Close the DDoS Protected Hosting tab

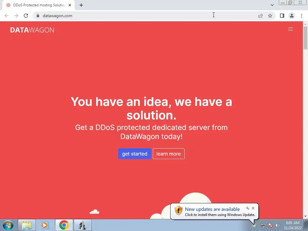70,5
